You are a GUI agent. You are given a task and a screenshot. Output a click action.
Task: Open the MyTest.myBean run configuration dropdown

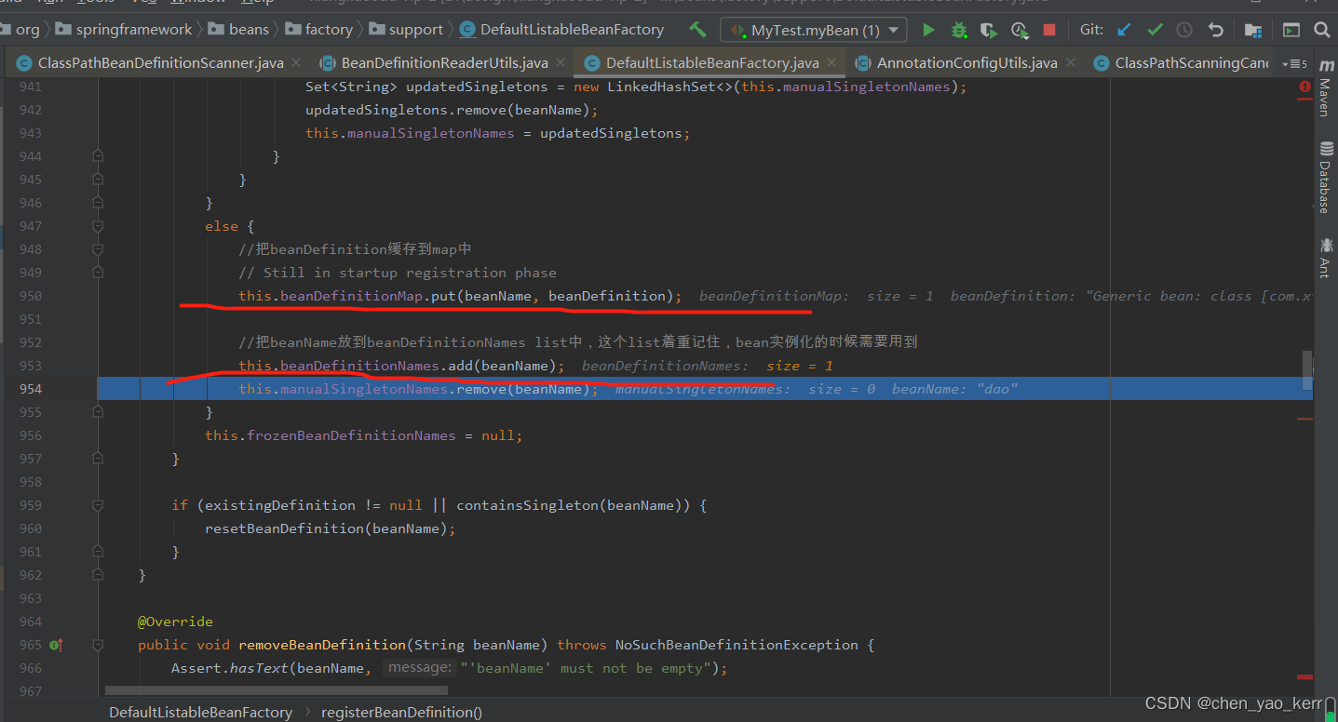(x=814, y=30)
